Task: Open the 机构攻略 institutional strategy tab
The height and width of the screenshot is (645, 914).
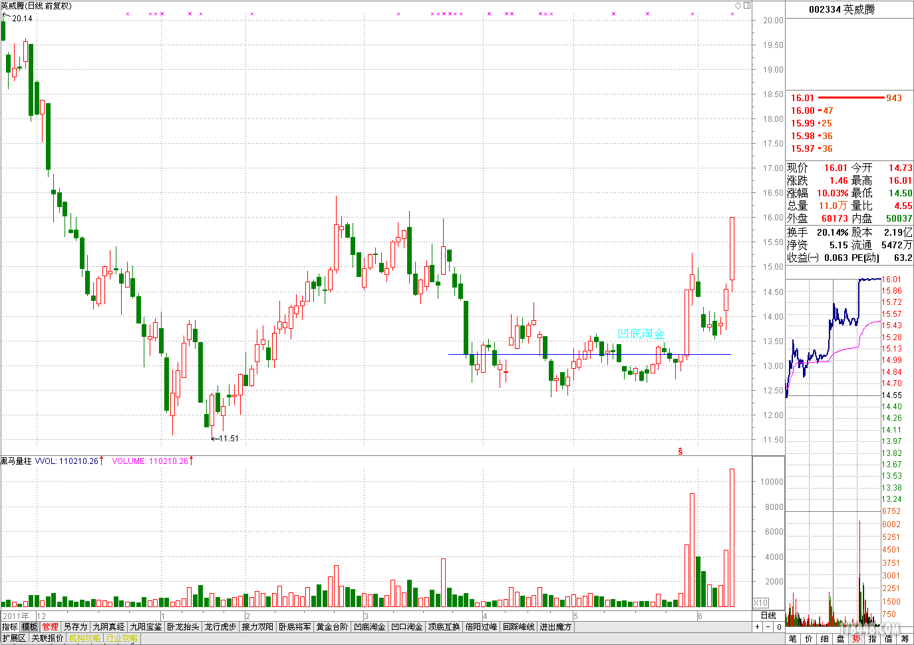Action: (84, 638)
